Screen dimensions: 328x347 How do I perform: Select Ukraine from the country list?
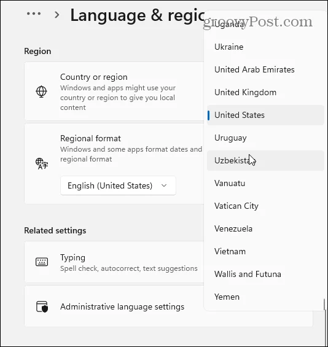(x=265, y=47)
